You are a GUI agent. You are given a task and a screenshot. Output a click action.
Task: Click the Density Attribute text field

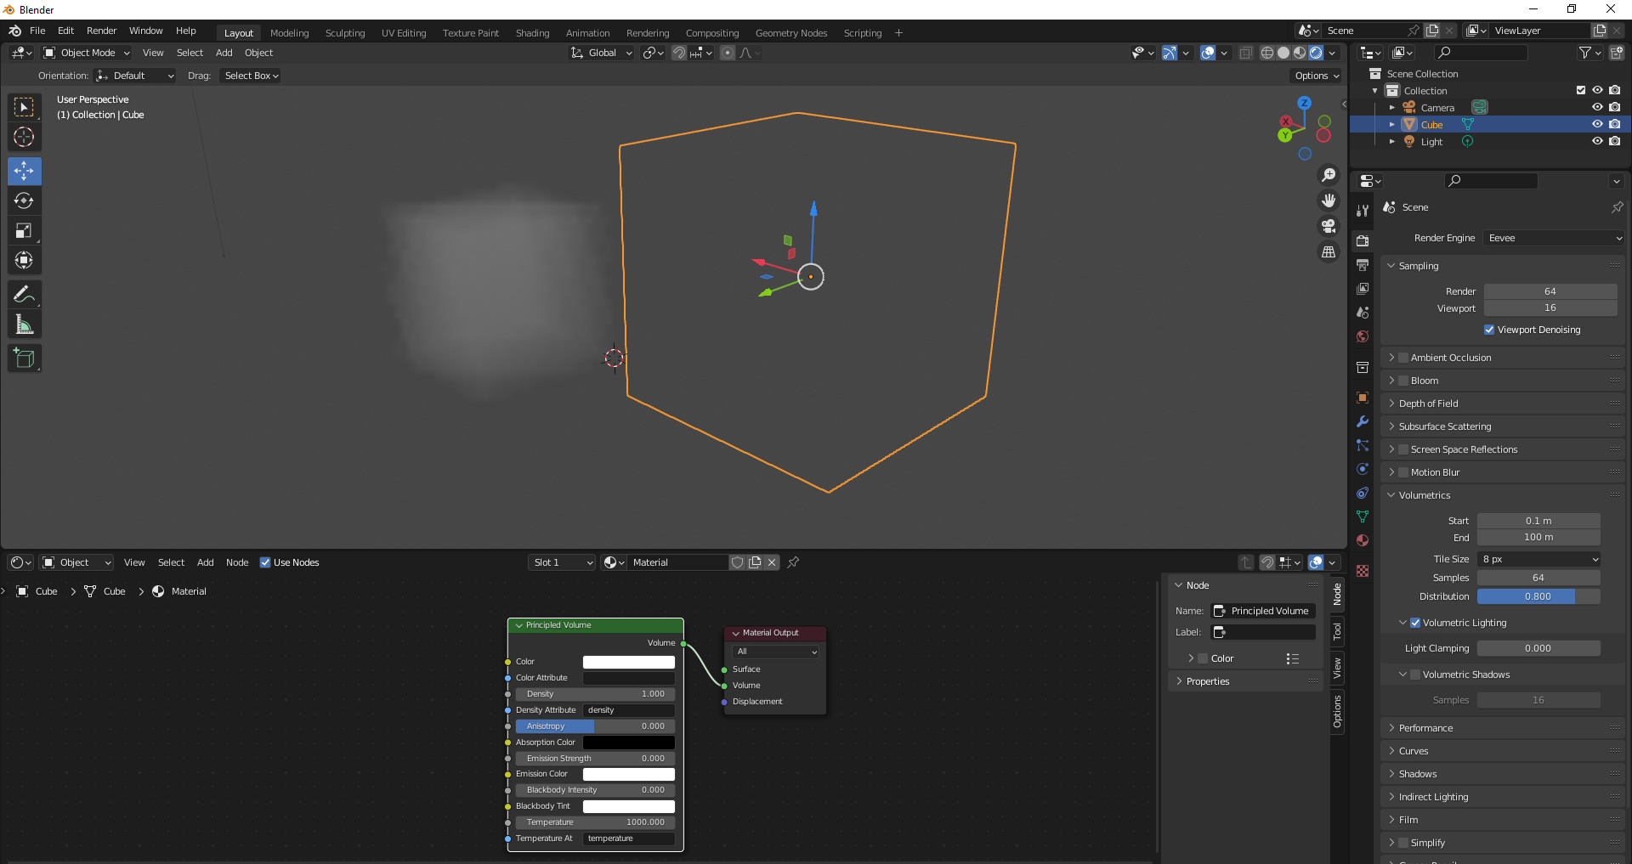point(628,710)
